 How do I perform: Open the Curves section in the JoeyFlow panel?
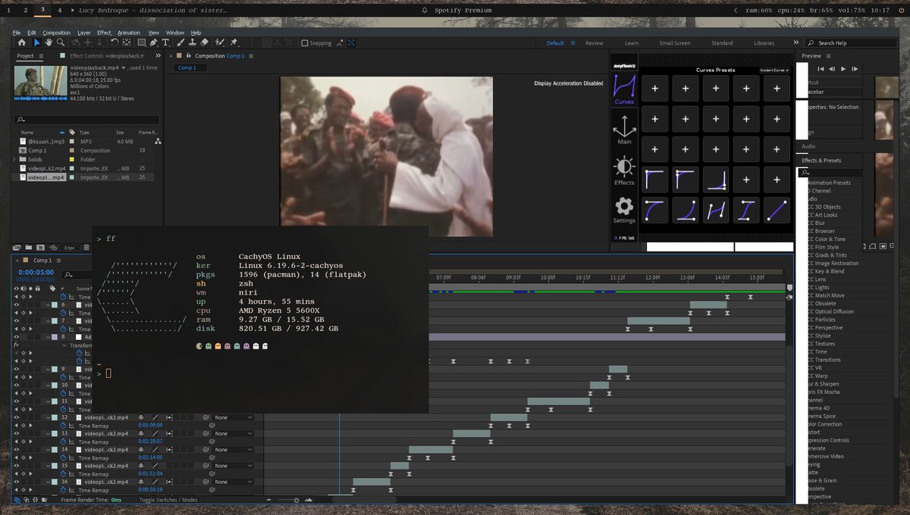pyautogui.click(x=624, y=91)
